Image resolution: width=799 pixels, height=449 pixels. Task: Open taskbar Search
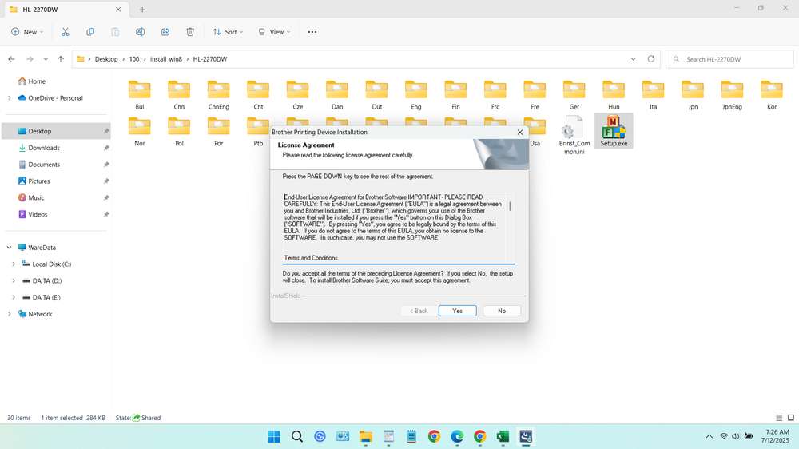click(297, 437)
